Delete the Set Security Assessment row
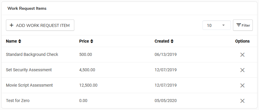This screenshot has width=259, height=110. point(242,70)
